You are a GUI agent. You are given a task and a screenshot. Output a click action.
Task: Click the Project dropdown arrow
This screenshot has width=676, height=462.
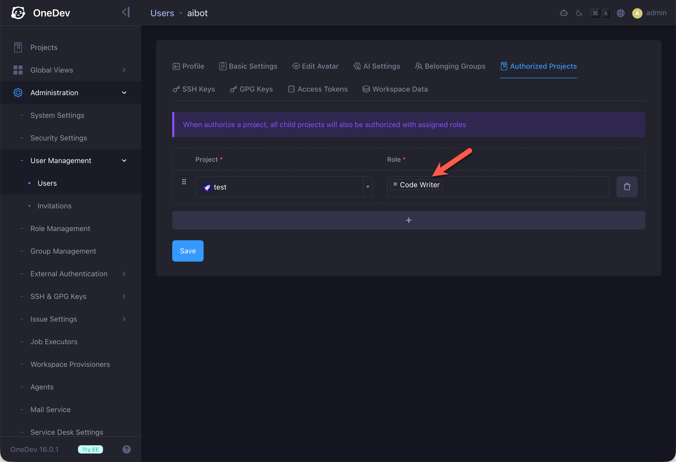tap(368, 187)
